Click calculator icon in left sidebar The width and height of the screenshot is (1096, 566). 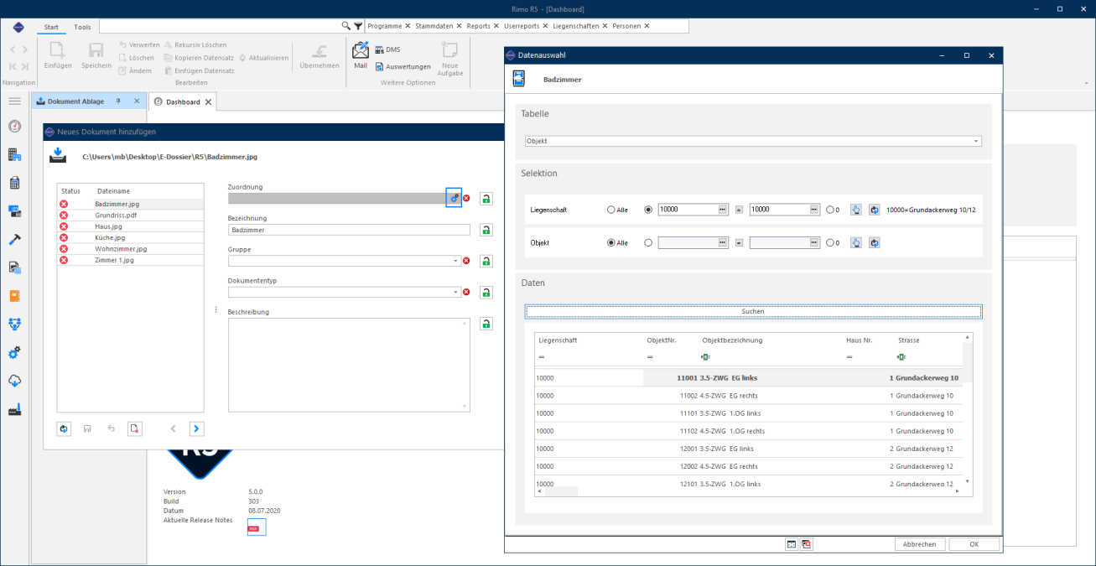pos(14,183)
